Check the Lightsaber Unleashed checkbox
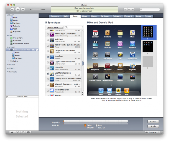169x142 pixels. click(48, 62)
